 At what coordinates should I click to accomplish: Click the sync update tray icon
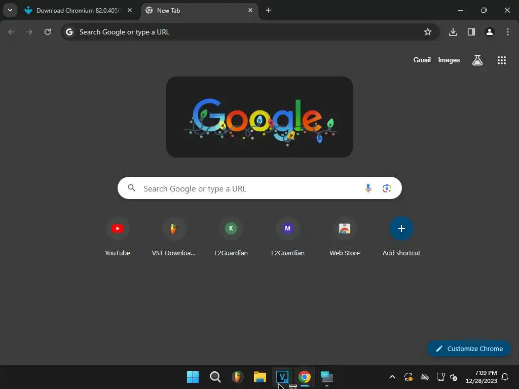(x=408, y=377)
